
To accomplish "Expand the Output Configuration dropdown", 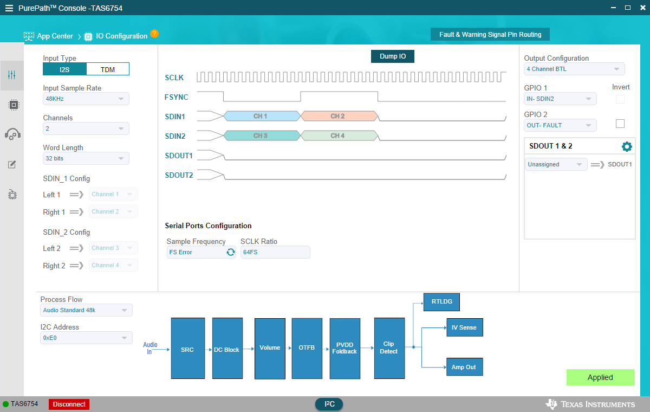I will pos(574,69).
